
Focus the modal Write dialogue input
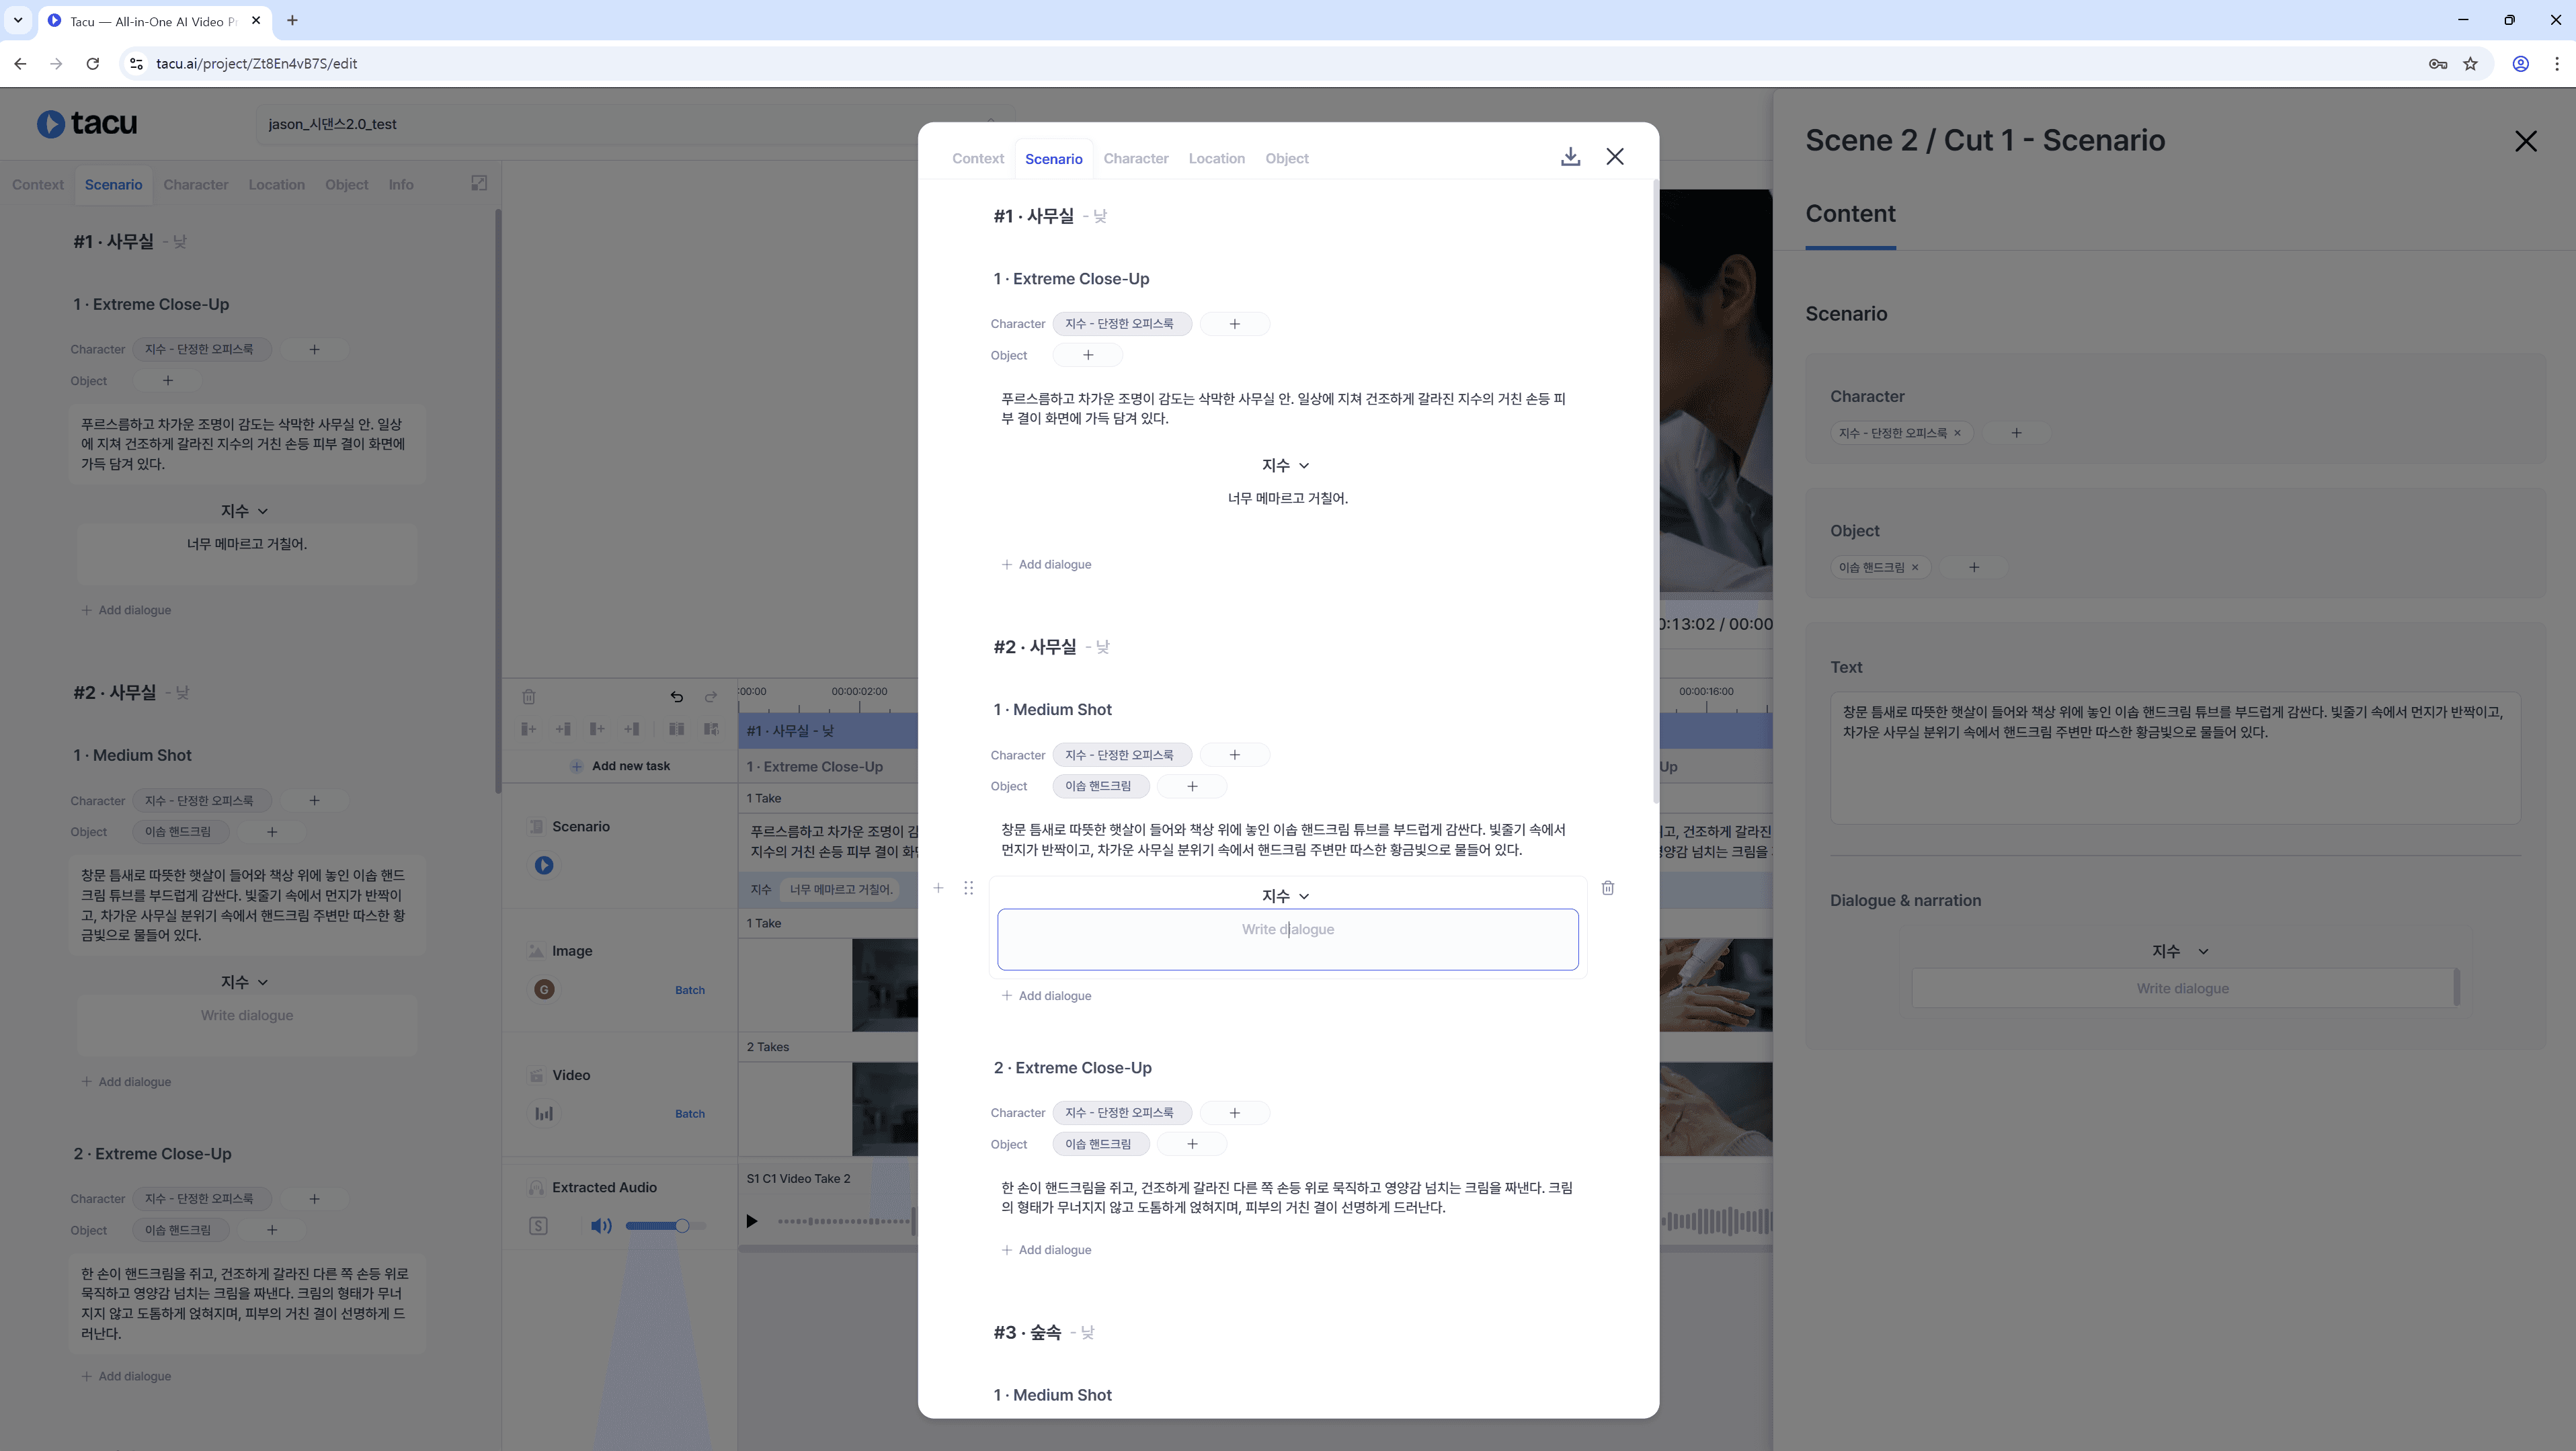(1287, 939)
